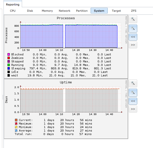Click the wait legend black swatch
This screenshot has height=148, width=153.
(9, 75)
